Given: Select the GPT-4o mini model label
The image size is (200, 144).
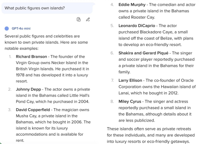Looking at the screenshot, I should 21,28.
